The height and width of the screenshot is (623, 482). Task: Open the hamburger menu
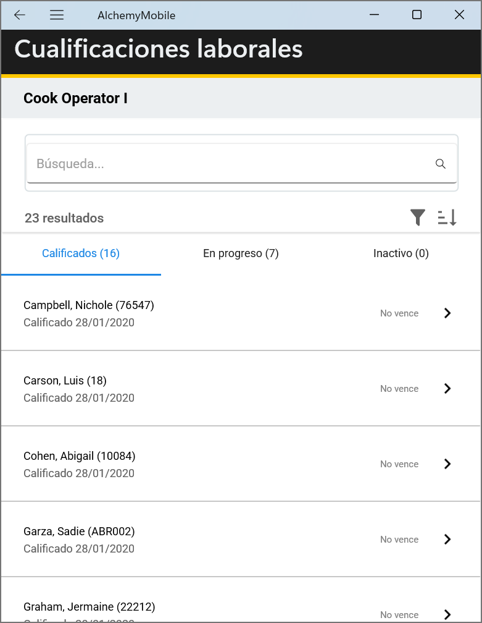[57, 15]
